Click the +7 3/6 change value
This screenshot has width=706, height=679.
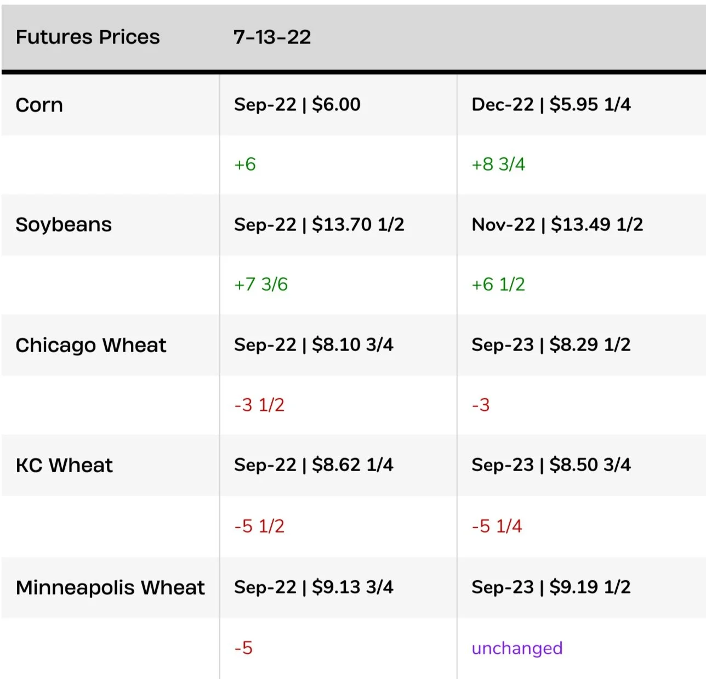tap(261, 285)
